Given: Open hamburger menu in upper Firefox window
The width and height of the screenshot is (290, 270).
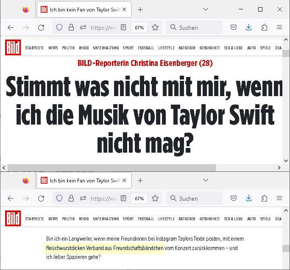Looking at the screenshot, I should pyautogui.click(x=279, y=28).
